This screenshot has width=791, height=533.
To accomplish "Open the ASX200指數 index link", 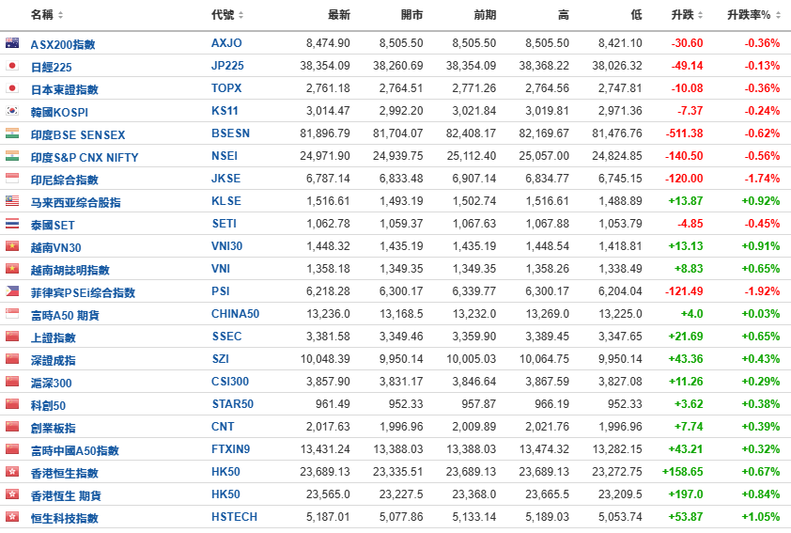I will [x=63, y=44].
